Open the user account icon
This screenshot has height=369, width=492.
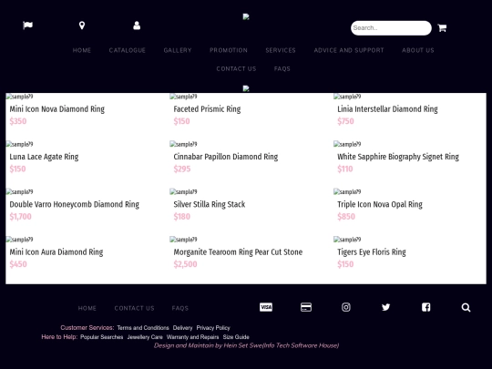click(137, 26)
